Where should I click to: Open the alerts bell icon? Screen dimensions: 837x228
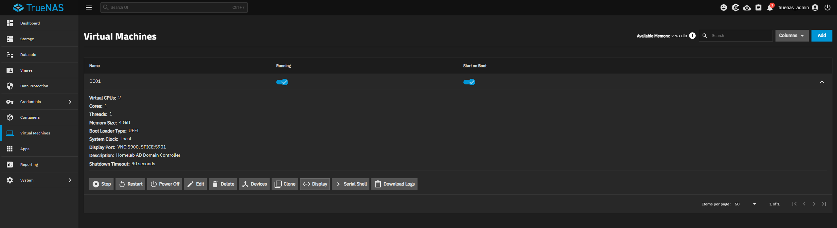point(770,8)
